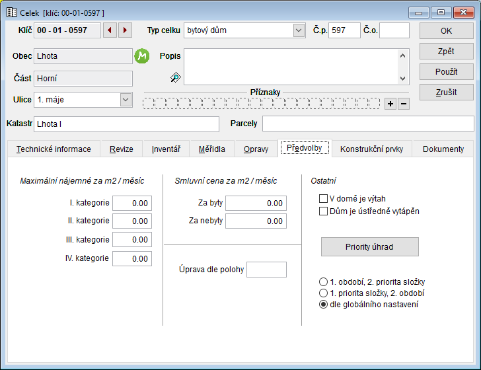
Task: Add a flag with the plus button
Action: tap(390, 104)
